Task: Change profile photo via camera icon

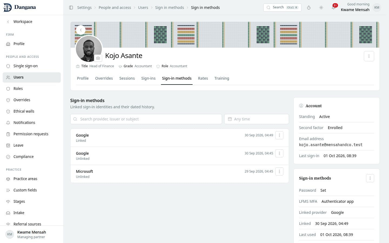Action: [x=98, y=58]
